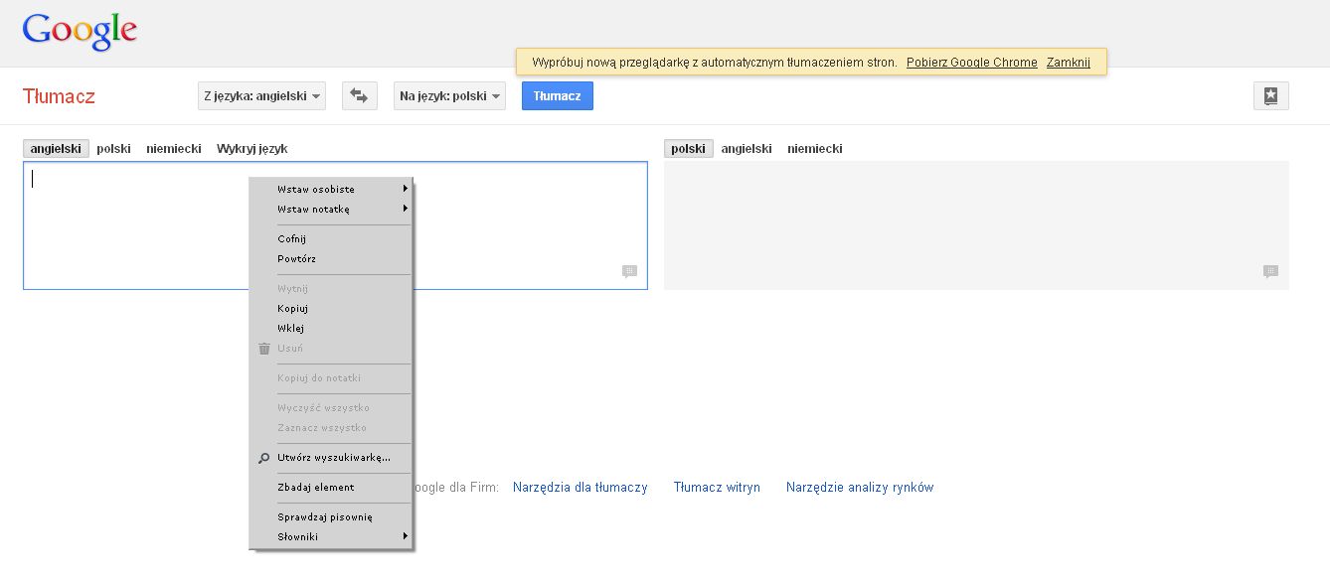Click the red 'Tłumacz' page title
Viewport: 1330px width, 584px height.
(x=59, y=97)
